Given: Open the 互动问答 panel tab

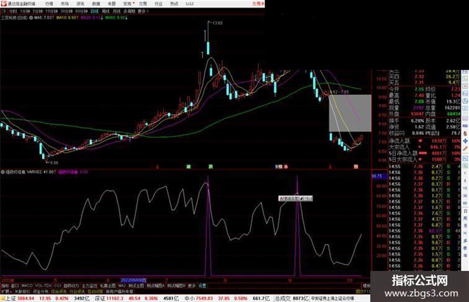Looking at the screenshot, I should pyautogui.click(x=95, y=291).
